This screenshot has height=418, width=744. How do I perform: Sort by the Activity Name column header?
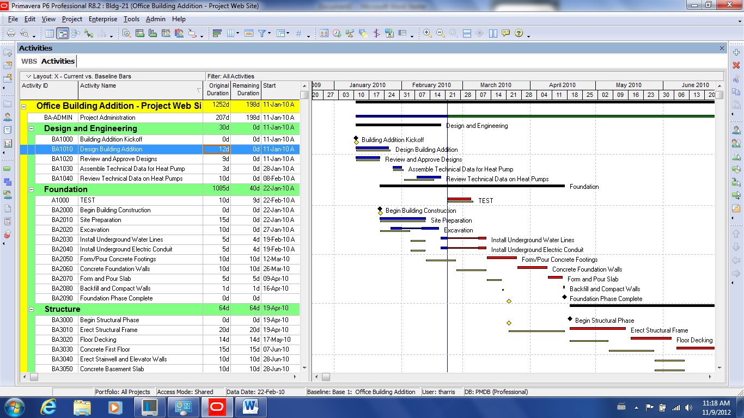tap(141, 90)
